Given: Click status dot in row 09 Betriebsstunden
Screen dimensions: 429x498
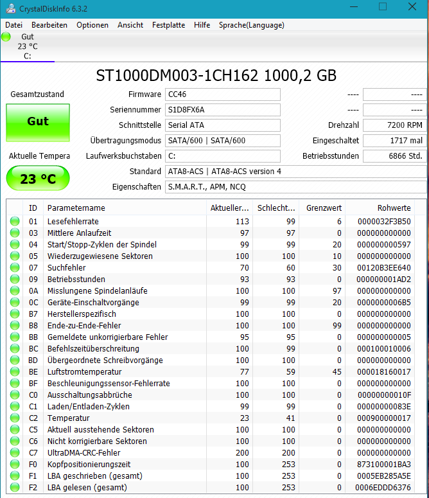Looking at the screenshot, I should 15,279.
